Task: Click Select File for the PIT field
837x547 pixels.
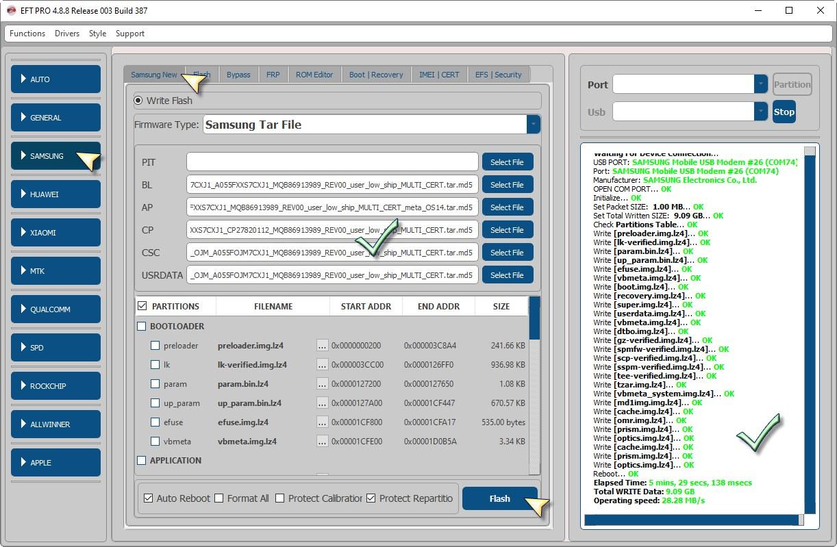Action: (x=507, y=162)
